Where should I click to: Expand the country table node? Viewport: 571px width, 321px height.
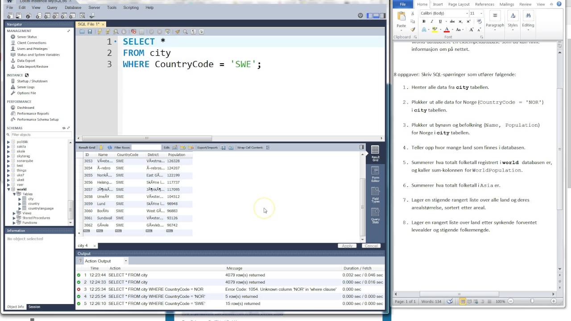point(20,204)
